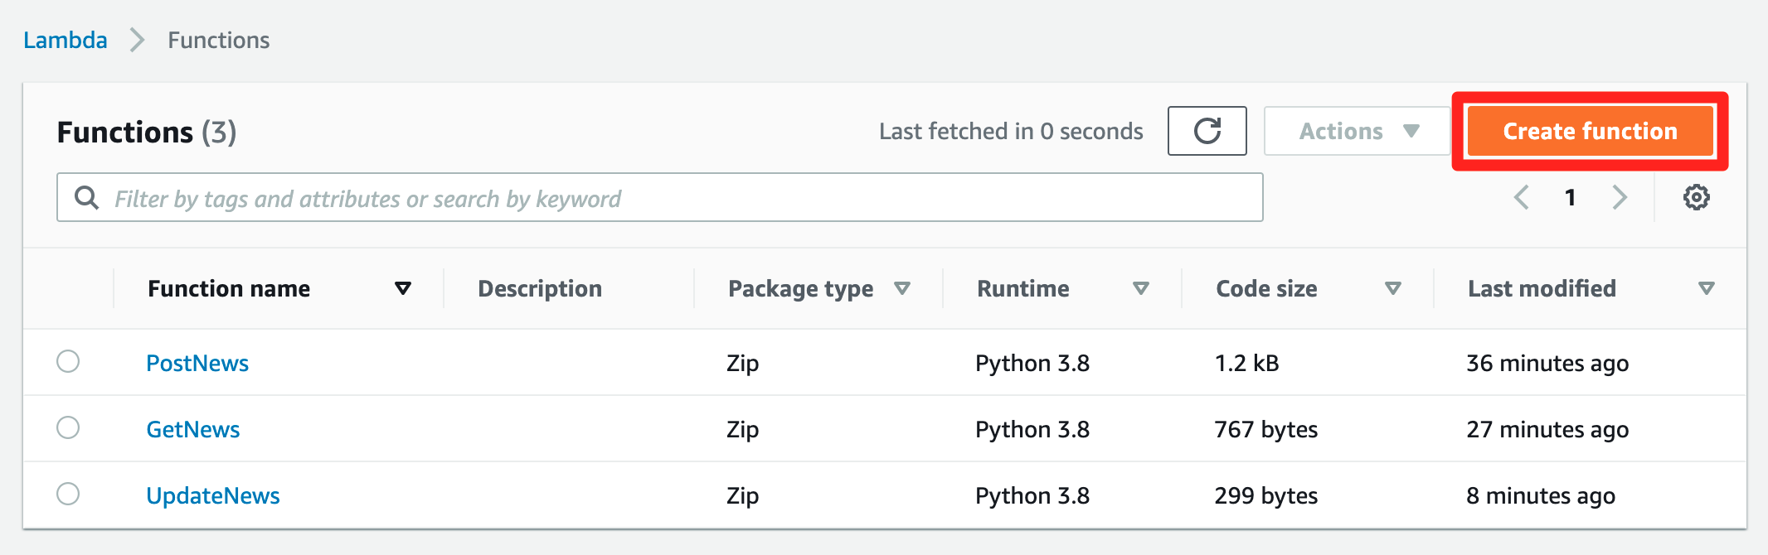Open the Lambda breadcrumb link
The height and width of the screenshot is (555, 1768).
[66, 40]
